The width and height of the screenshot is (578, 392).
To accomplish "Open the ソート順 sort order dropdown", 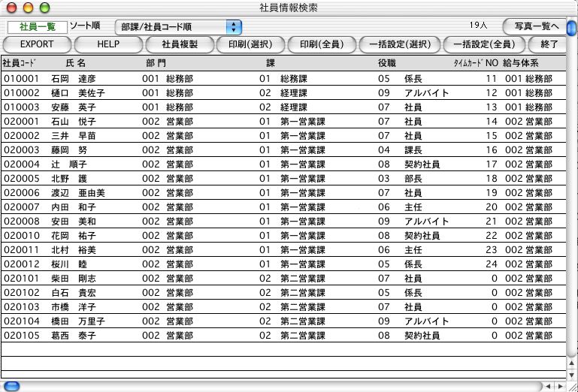I will pyautogui.click(x=178, y=27).
